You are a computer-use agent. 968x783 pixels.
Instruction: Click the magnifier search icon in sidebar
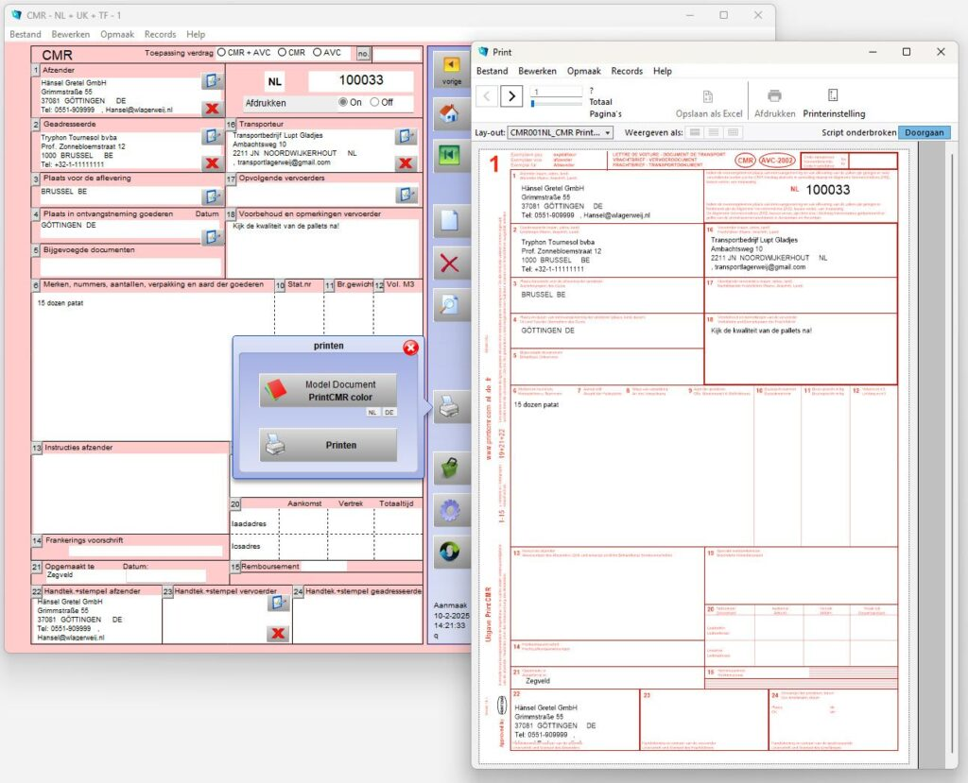450,304
